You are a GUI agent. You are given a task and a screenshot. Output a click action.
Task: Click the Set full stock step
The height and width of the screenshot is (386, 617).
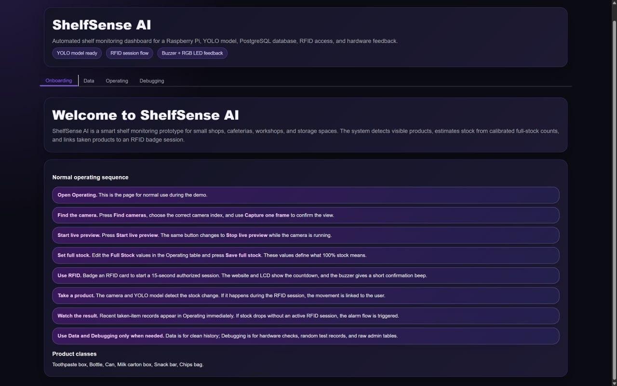pyautogui.click(x=306, y=255)
